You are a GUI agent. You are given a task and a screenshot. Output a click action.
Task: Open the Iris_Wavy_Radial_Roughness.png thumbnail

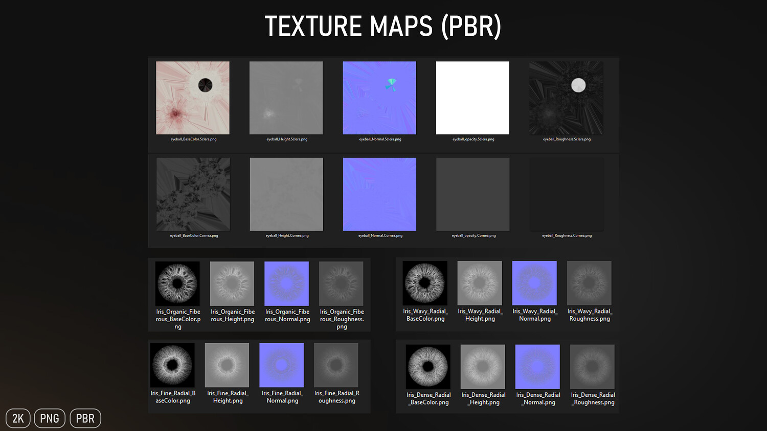click(589, 283)
